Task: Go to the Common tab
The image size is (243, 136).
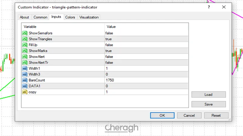Action: (x=40, y=17)
